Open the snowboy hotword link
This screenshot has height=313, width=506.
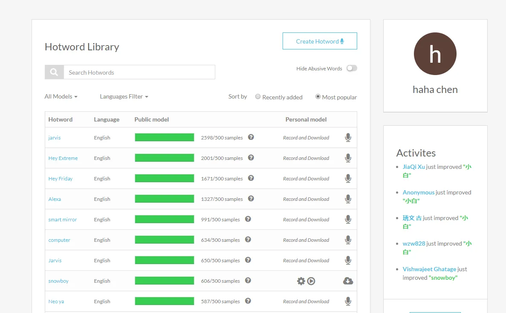(58, 281)
